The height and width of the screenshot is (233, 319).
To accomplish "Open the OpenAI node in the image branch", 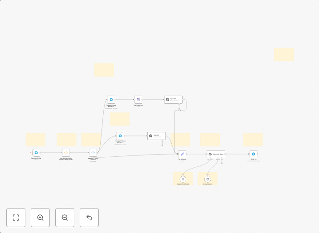I will coord(174,100).
